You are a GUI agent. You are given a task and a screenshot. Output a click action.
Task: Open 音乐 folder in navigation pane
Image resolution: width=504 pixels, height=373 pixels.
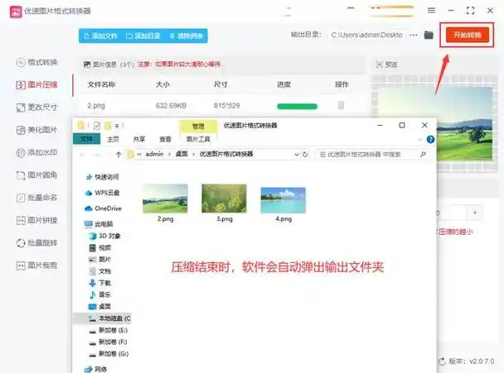pos(100,294)
